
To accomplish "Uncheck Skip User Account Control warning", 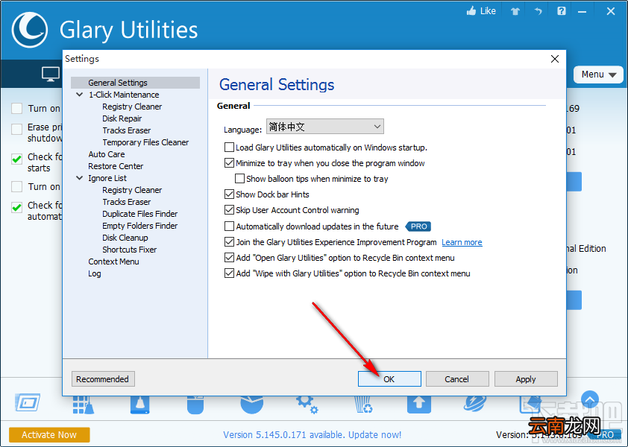I will [229, 209].
